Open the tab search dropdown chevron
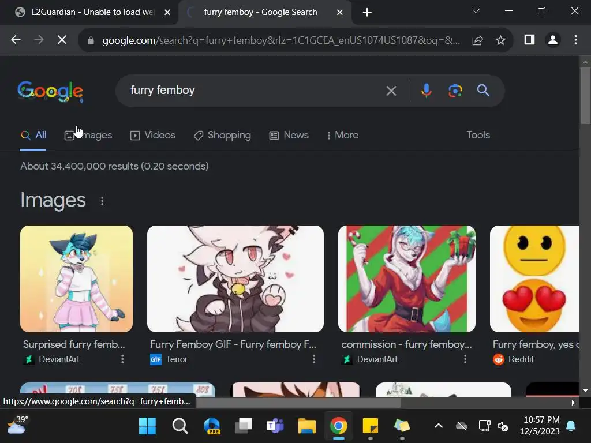This screenshot has height=443, width=591. [476, 11]
